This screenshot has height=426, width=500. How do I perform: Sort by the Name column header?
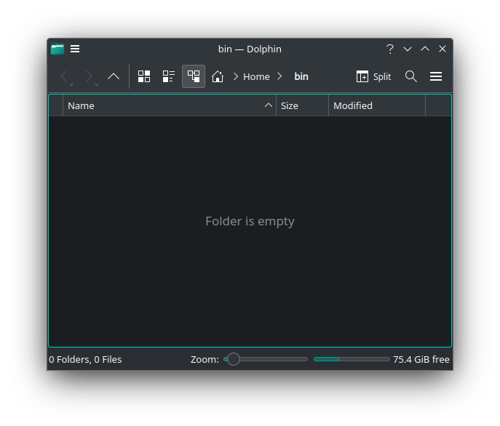(170, 106)
